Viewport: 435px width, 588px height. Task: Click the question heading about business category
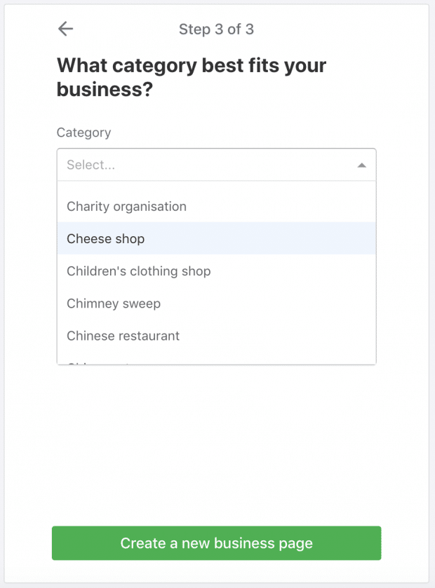(x=189, y=77)
